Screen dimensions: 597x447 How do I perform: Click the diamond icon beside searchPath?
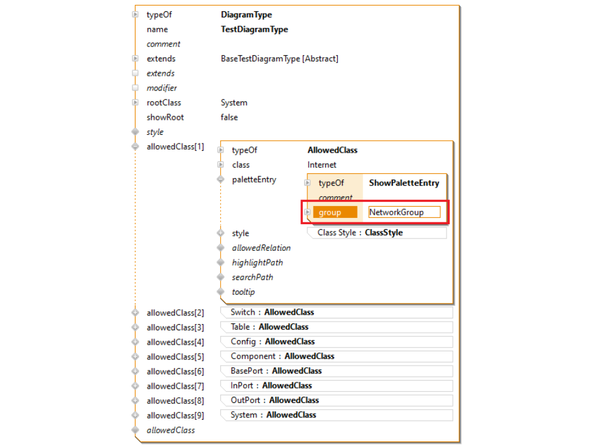[221, 277]
